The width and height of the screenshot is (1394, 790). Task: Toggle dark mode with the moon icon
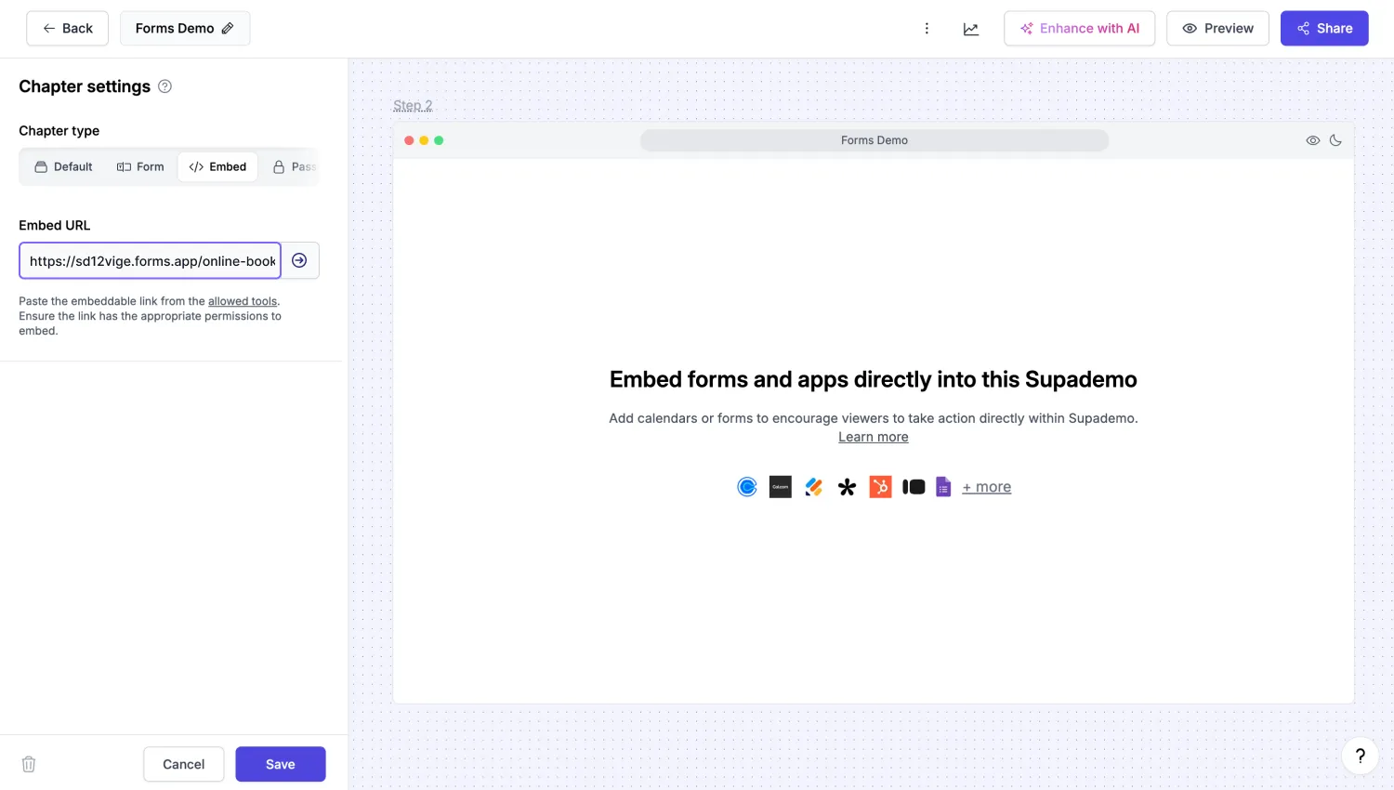click(x=1335, y=140)
